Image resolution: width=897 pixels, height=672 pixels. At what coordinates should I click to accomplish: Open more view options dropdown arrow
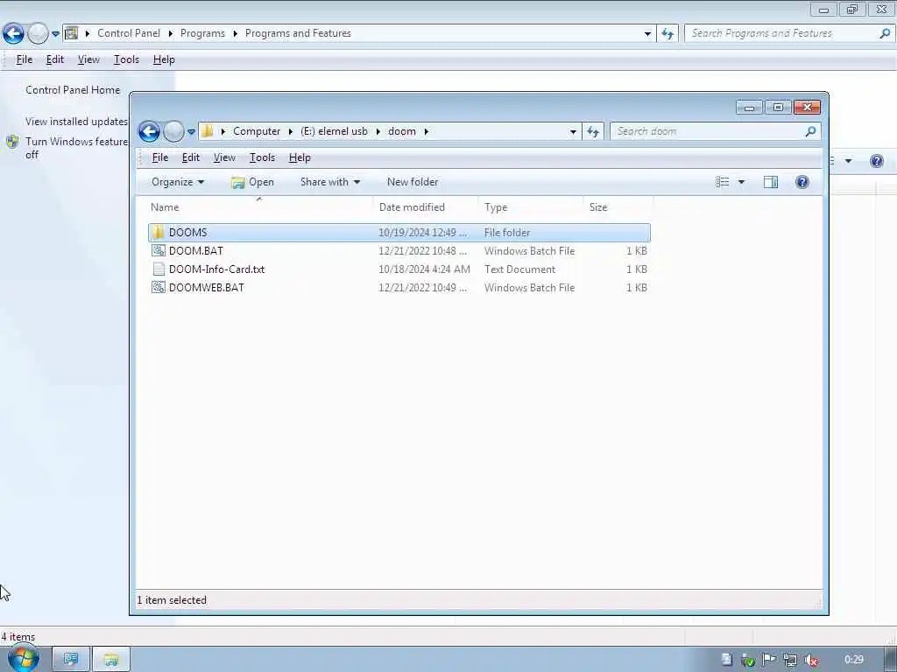741,182
